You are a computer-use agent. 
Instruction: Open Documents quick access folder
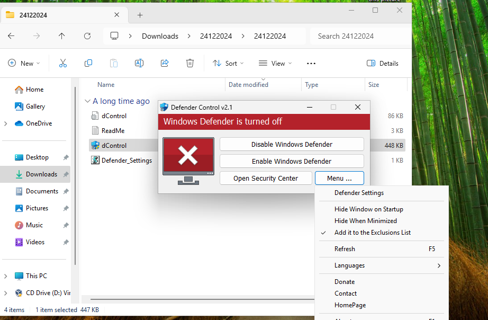[37, 191]
